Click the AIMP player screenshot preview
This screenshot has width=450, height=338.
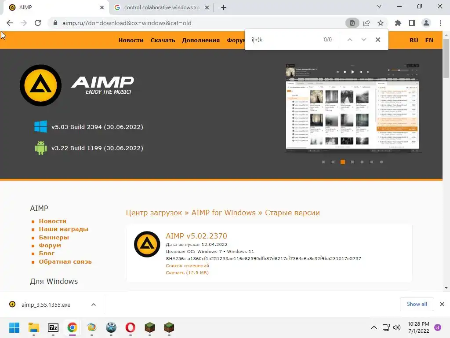pos(352,108)
